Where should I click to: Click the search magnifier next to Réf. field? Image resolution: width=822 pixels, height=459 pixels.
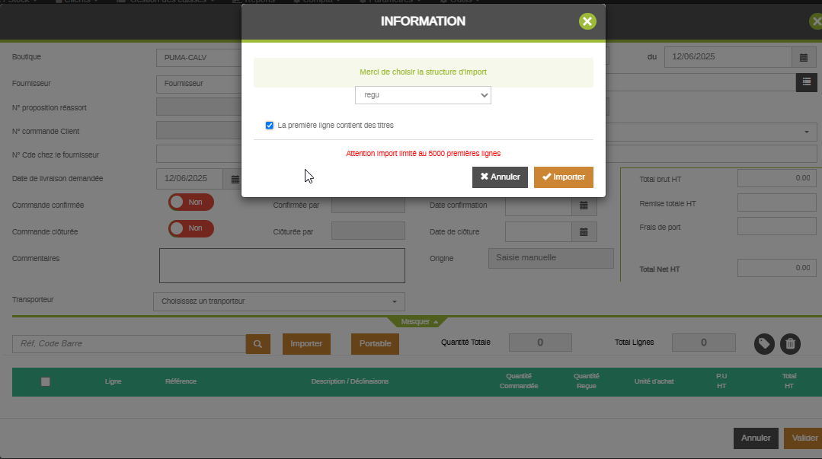tap(257, 344)
